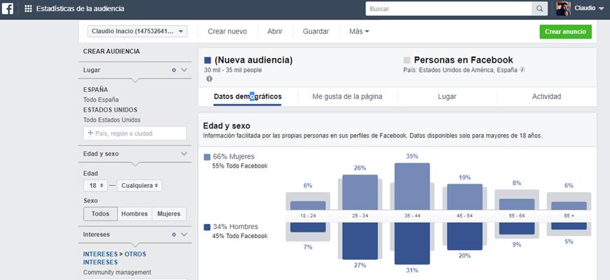
Task: Focus the Buscar search field
Action: 448,8
